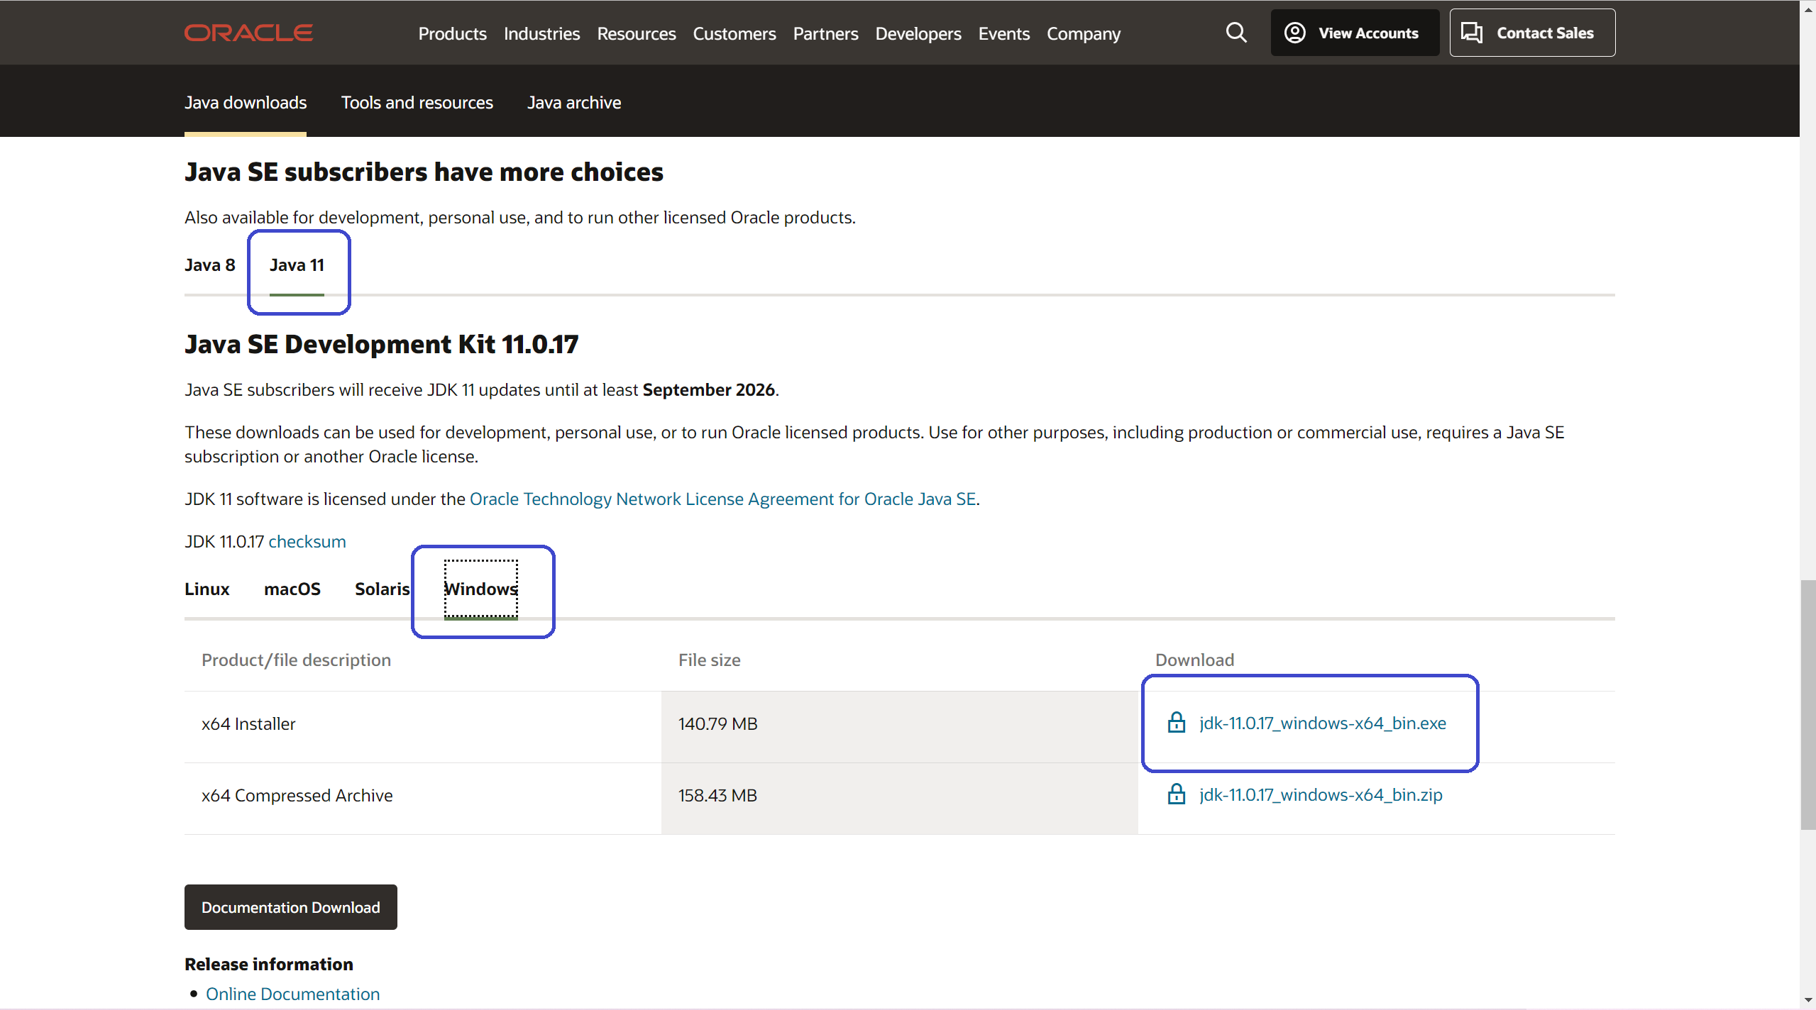Click the 'Java SE Development Kit 11.0.17' heading
Viewport: 1816px width, 1010px height.
pos(381,344)
